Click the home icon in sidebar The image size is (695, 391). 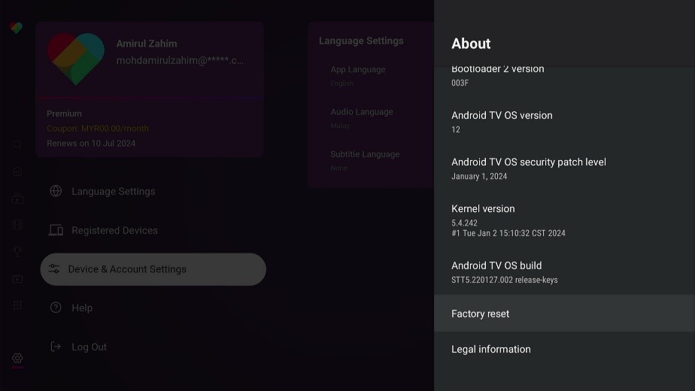click(17, 171)
